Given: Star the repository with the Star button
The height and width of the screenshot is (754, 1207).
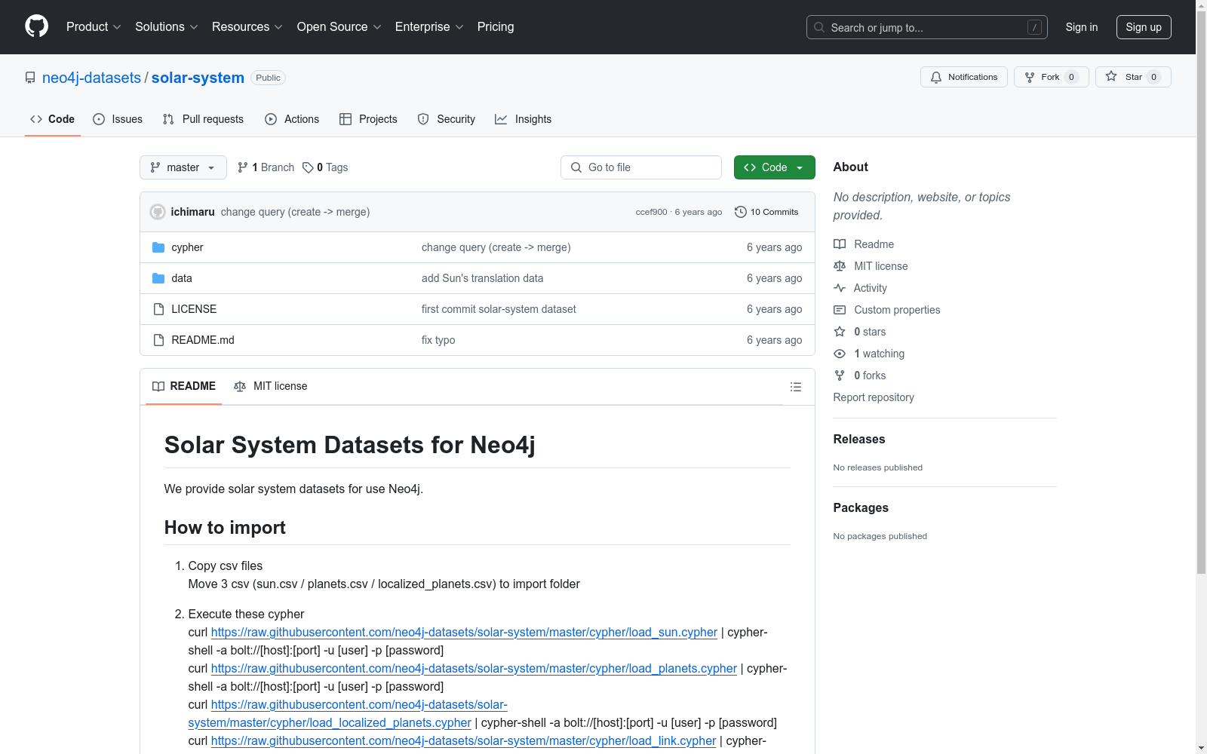Looking at the screenshot, I should pyautogui.click(x=1133, y=77).
